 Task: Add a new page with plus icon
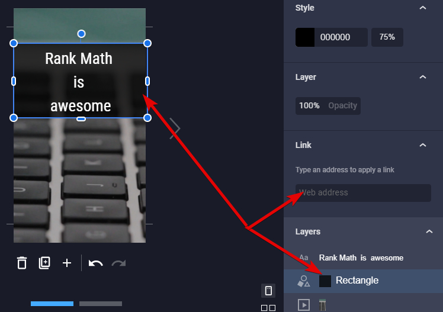pos(67,263)
